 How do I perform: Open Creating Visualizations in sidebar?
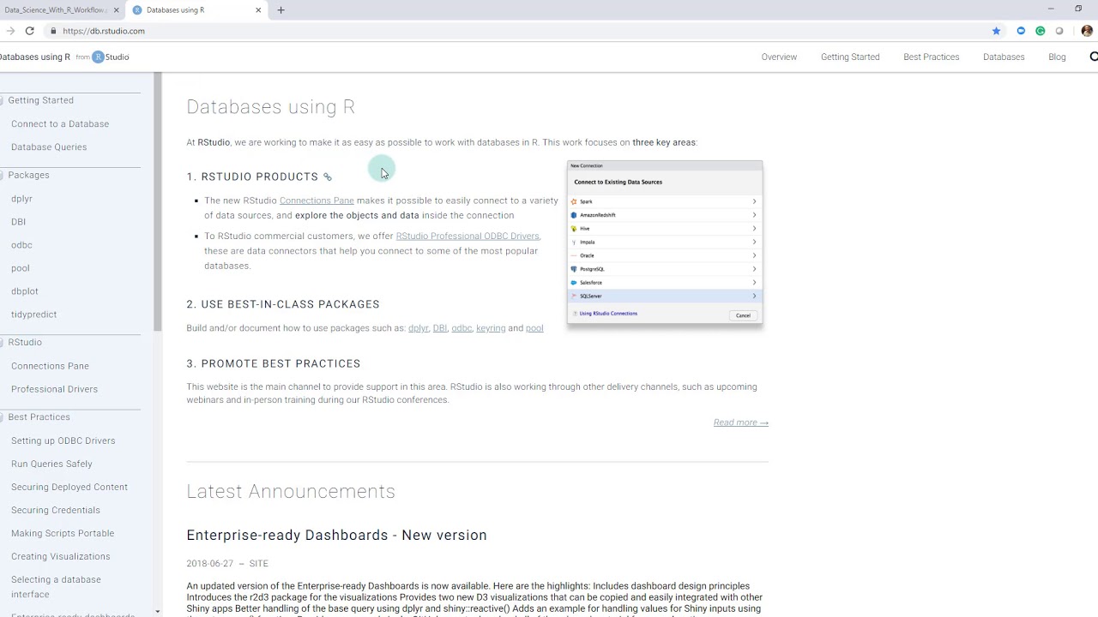pos(60,556)
